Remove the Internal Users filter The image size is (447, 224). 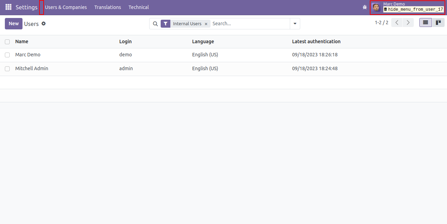[206, 24]
